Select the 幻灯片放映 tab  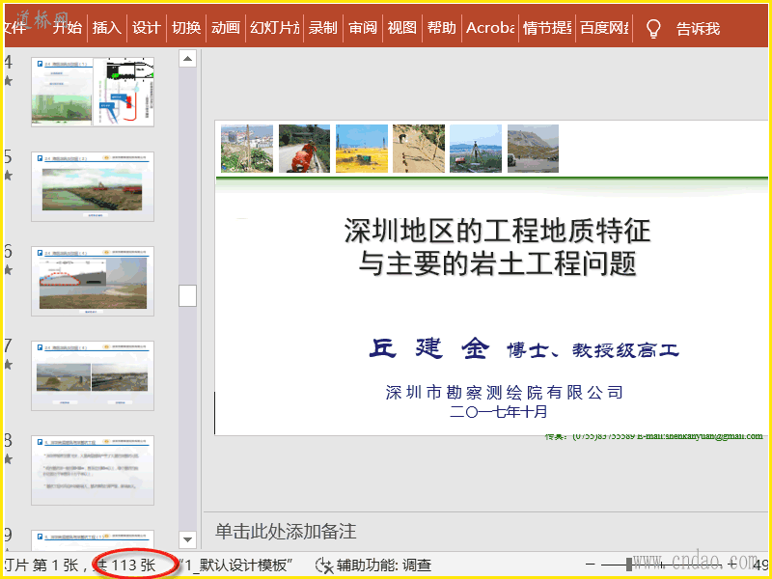(x=274, y=28)
